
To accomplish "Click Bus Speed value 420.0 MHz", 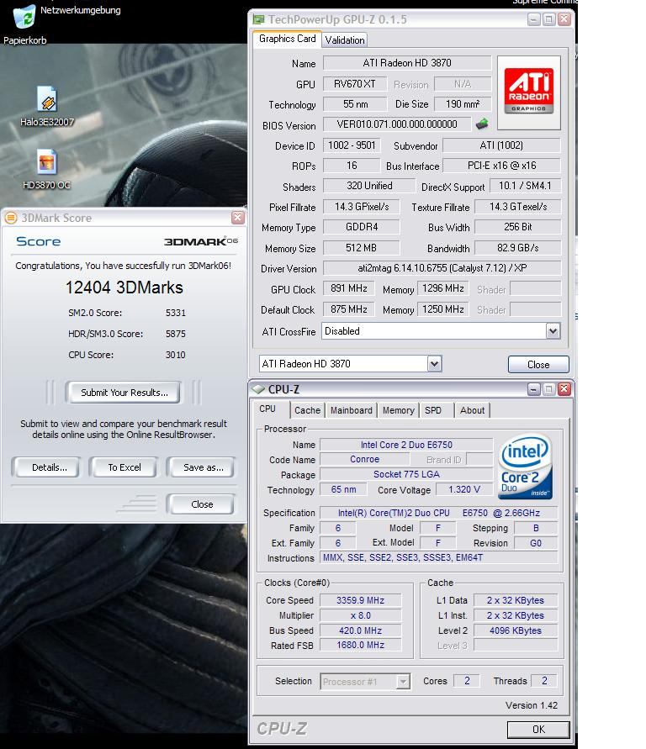I will click(360, 630).
